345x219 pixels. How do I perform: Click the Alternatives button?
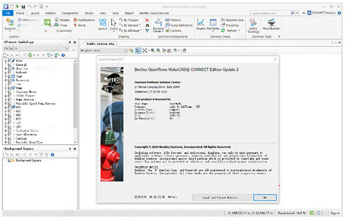click(x=28, y=20)
